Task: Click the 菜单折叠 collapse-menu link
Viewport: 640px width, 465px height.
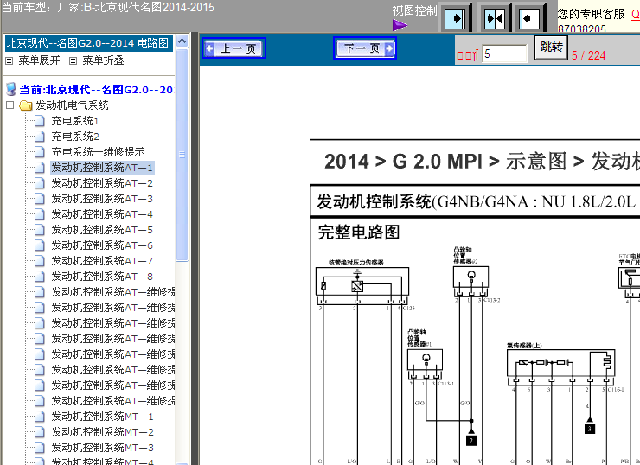Action: click(103, 61)
